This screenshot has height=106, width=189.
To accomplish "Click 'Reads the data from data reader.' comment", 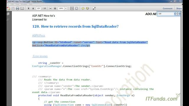I will pos(68,80).
